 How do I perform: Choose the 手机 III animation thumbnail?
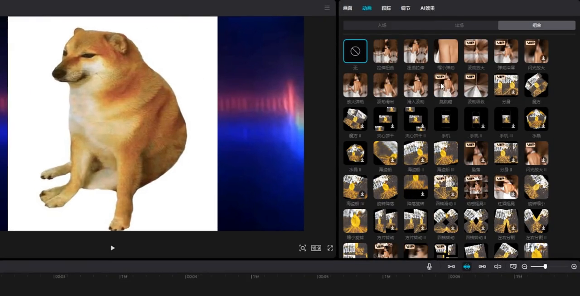[506, 119]
